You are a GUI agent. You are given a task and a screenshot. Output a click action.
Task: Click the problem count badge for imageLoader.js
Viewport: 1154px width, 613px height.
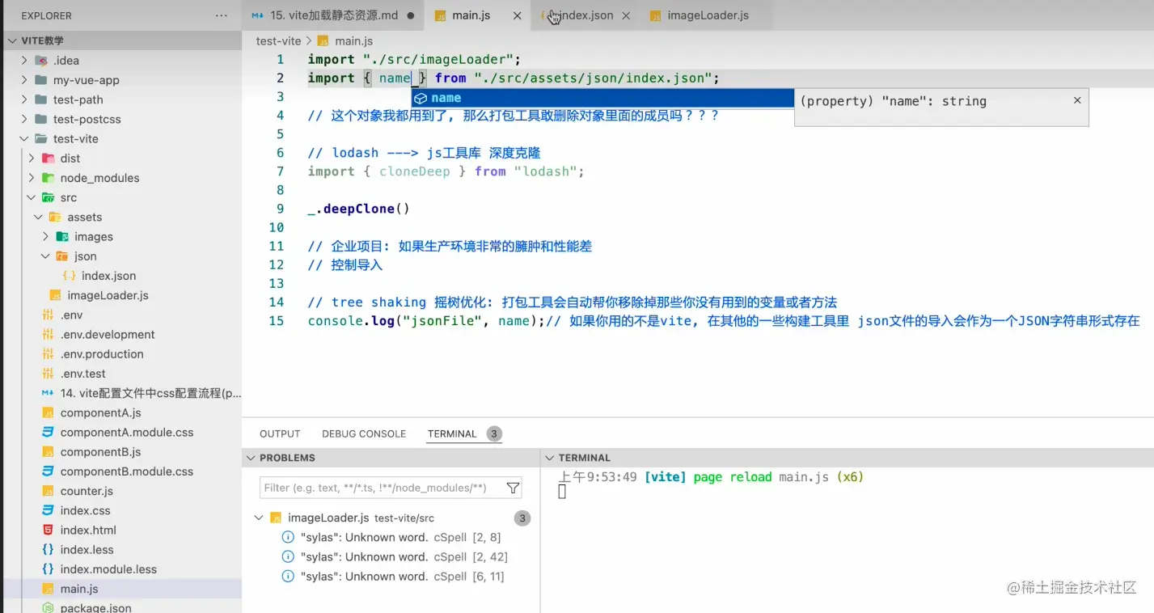(522, 518)
